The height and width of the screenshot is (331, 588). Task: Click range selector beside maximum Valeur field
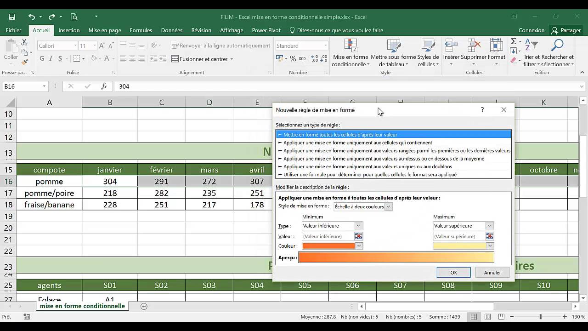(490, 236)
